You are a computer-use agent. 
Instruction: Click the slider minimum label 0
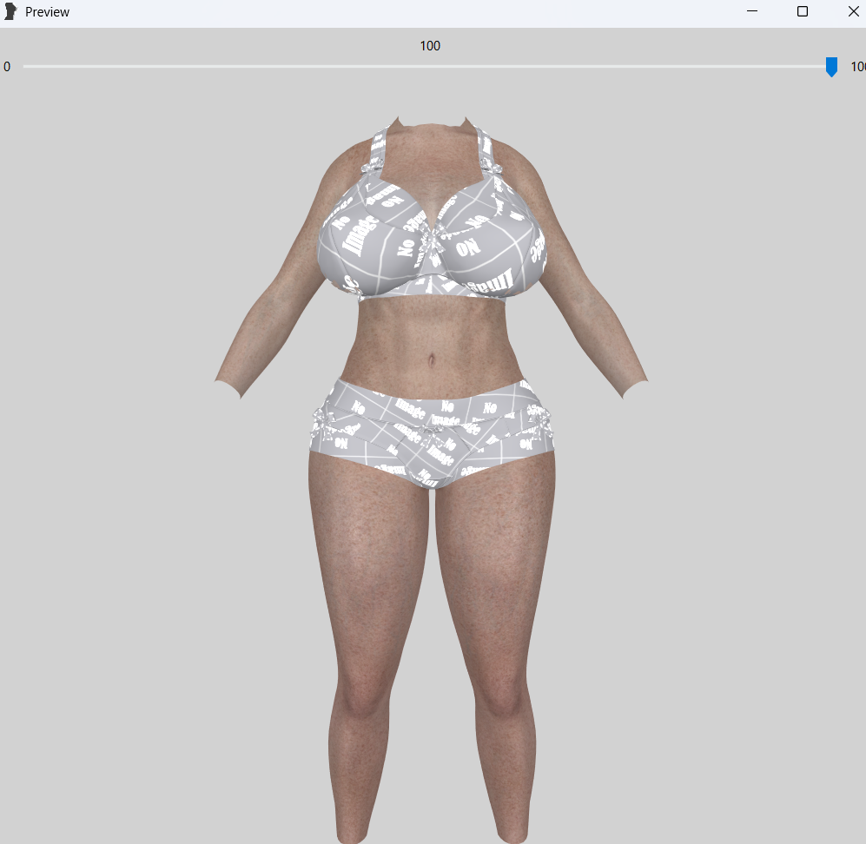click(x=7, y=67)
